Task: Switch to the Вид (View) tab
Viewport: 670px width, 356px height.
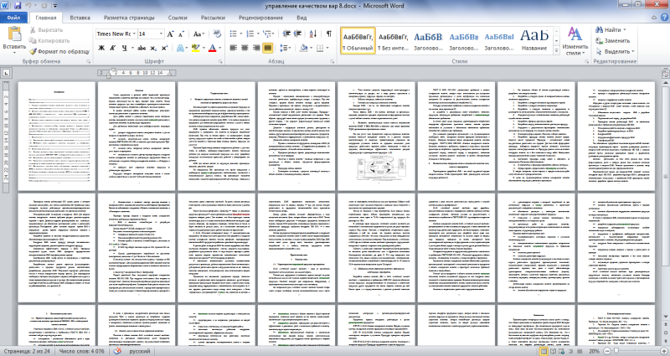Action: point(301,18)
